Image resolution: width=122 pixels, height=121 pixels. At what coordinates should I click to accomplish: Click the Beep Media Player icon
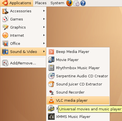click(51, 52)
